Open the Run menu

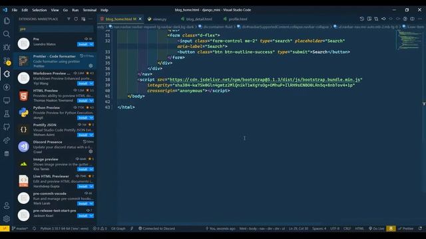click(x=75, y=10)
